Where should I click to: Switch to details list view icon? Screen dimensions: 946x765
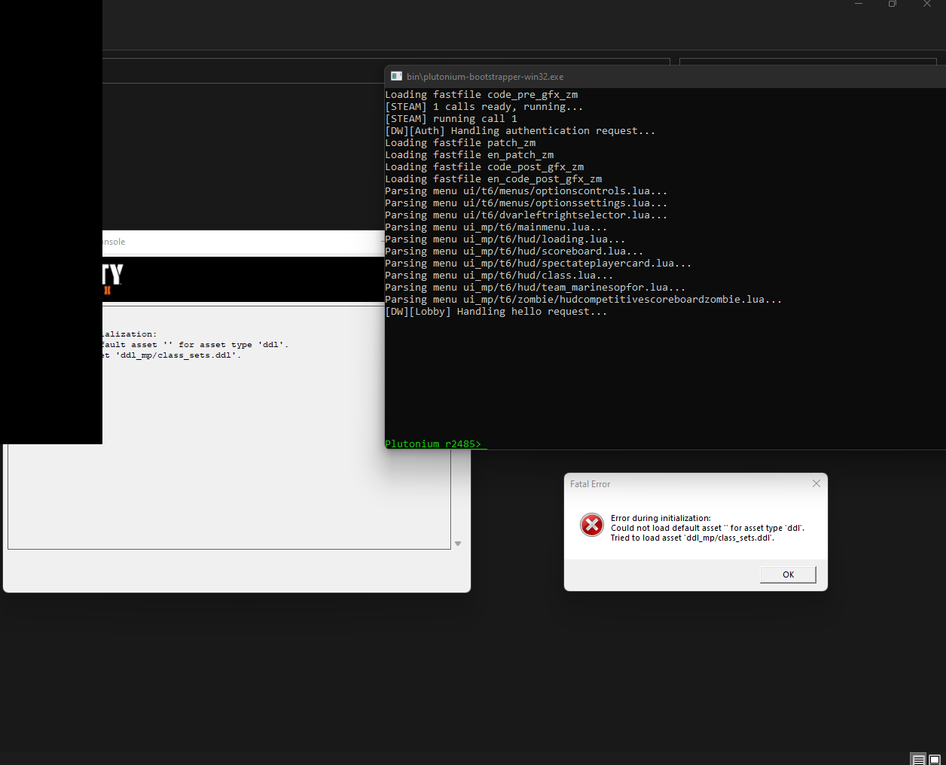918,759
